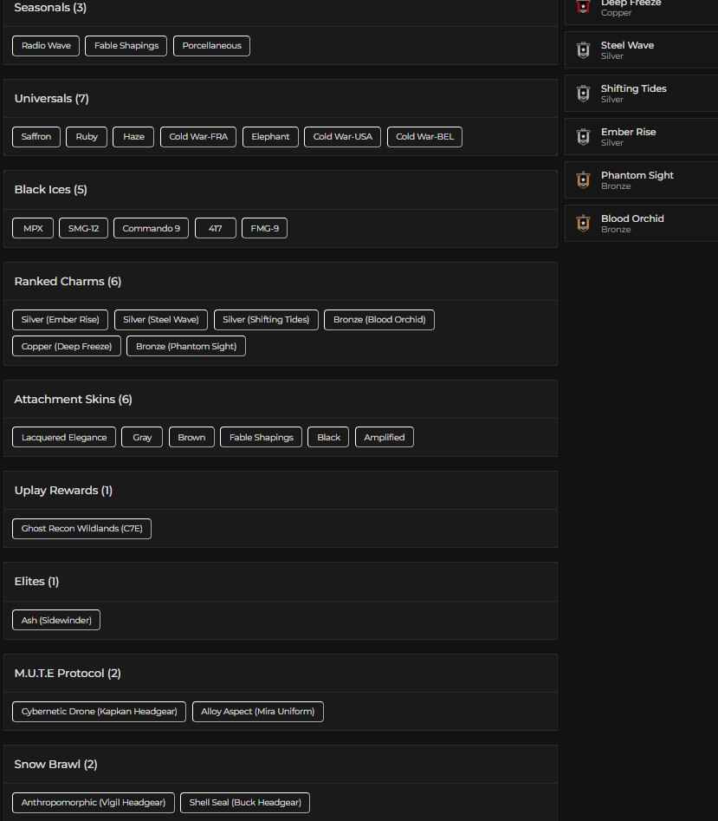Select the MPX black ice tag
718x821 pixels.
coord(32,228)
